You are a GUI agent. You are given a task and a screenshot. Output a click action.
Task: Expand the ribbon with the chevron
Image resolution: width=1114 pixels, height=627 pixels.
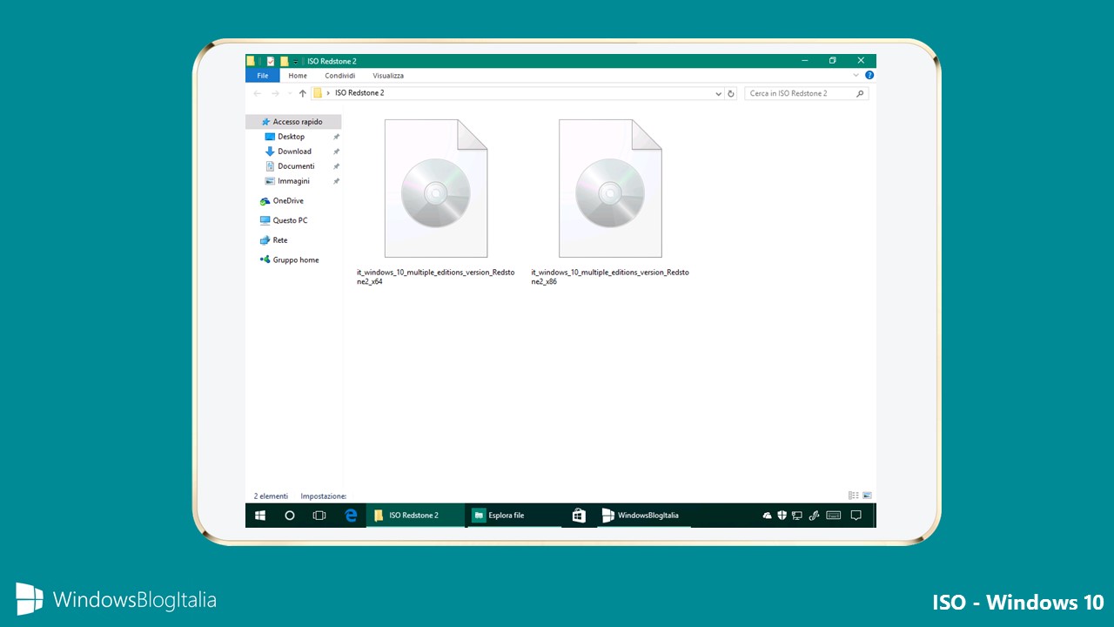point(856,76)
